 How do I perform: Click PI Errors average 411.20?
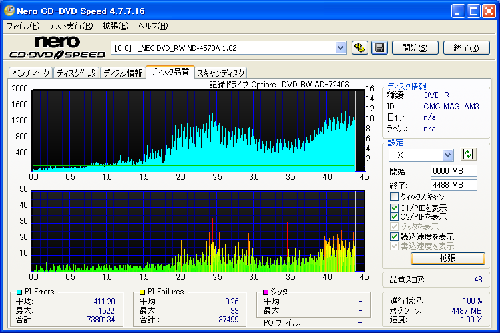[104, 302]
